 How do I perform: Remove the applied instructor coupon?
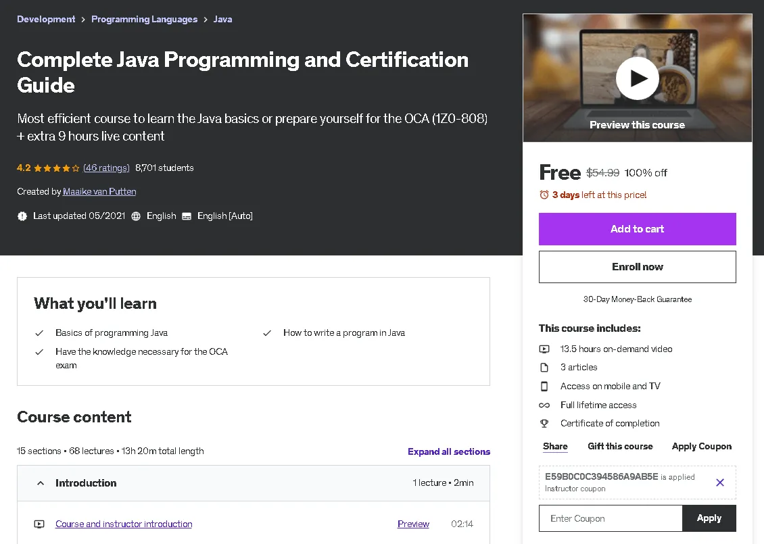[x=720, y=483]
